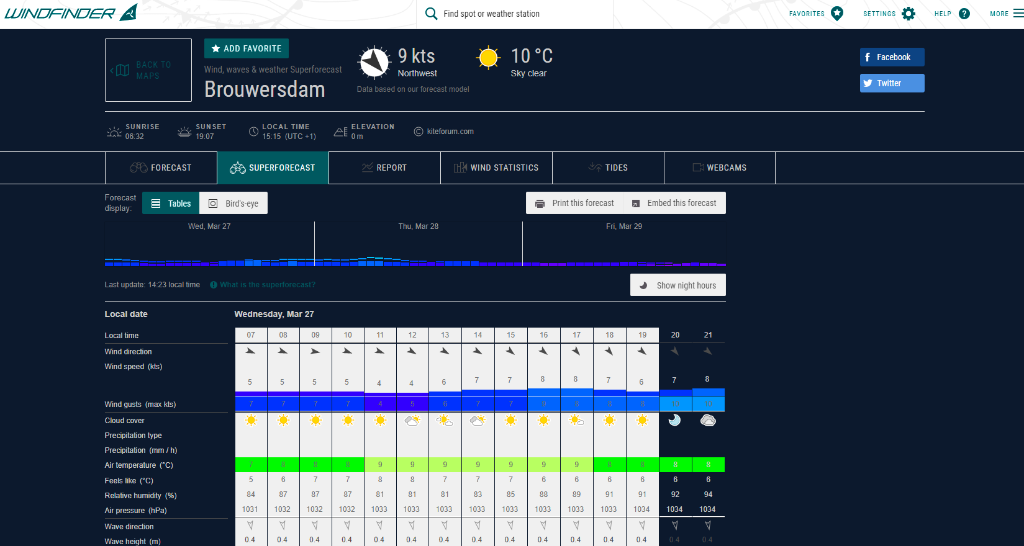Print this forecast
The image size is (1024, 546).
coord(574,203)
